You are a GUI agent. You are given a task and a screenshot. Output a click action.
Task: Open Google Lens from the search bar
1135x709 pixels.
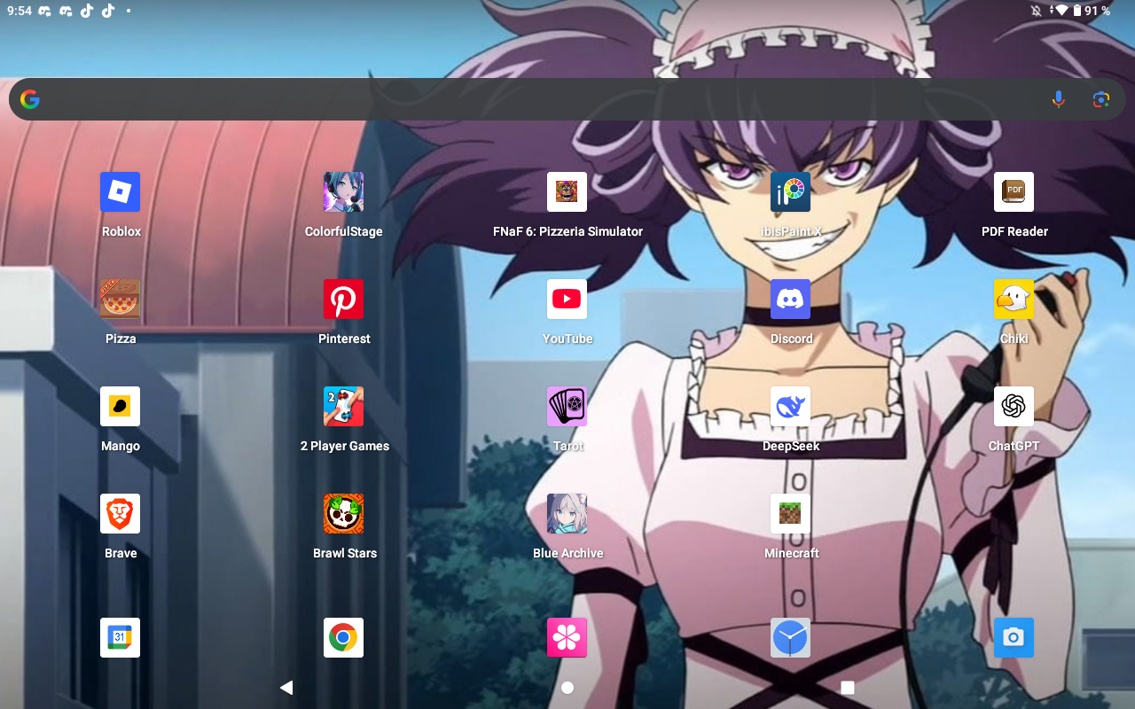click(x=1101, y=99)
